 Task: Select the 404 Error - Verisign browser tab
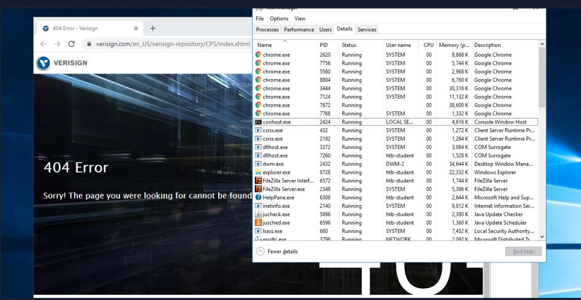click(x=90, y=28)
